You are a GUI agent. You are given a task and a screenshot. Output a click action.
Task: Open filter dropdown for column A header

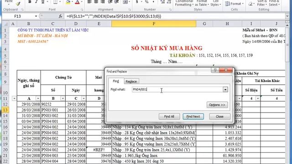[38, 98]
